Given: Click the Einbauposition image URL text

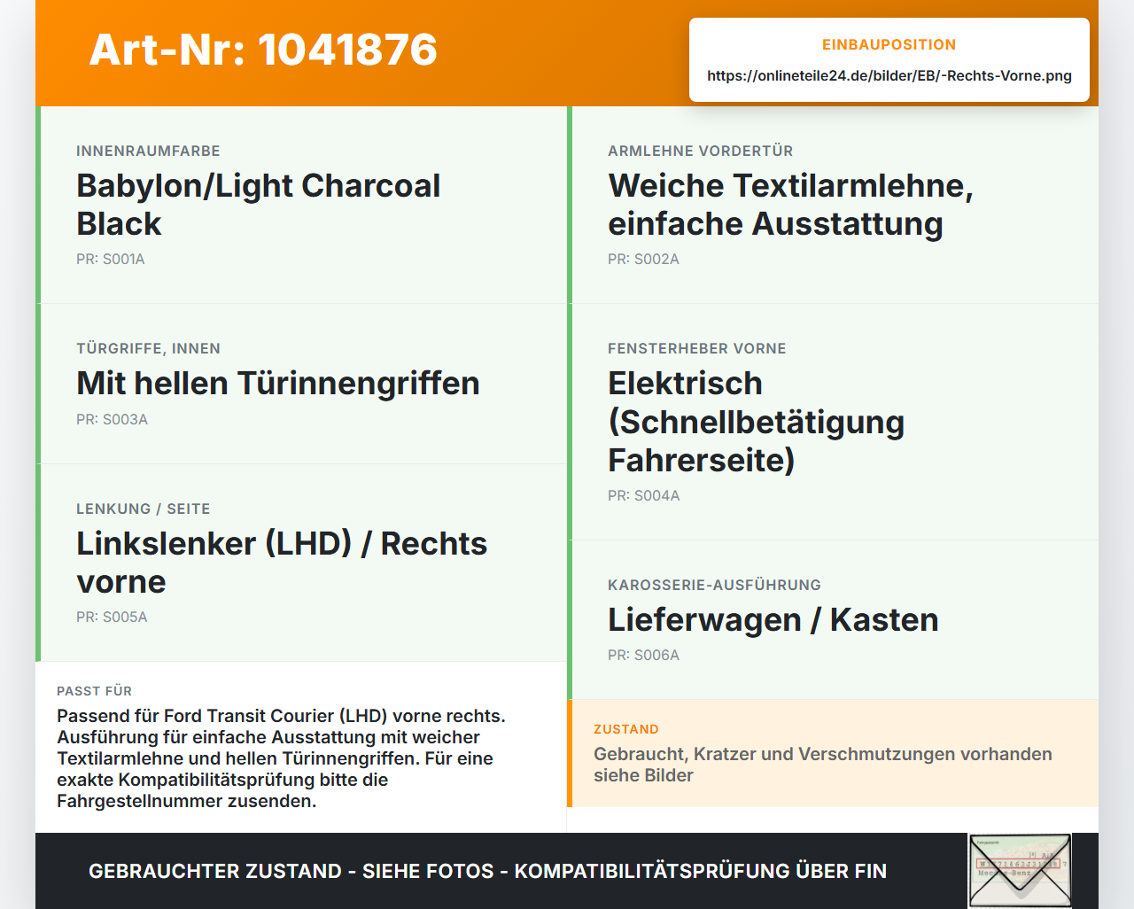Looking at the screenshot, I should click(889, 75).
